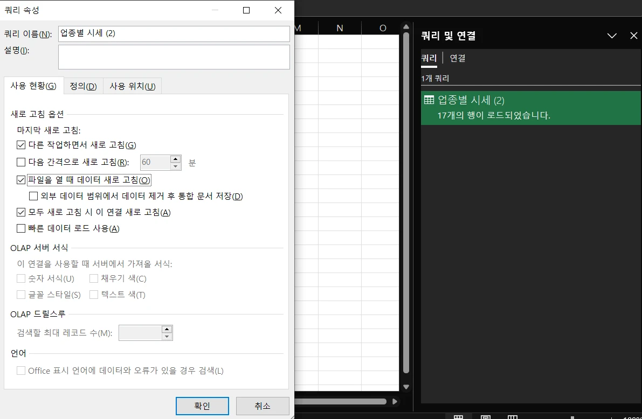
Task: Switch to the 사용 위치 tab
Action: pyautogui.click(x=132, y=86)
